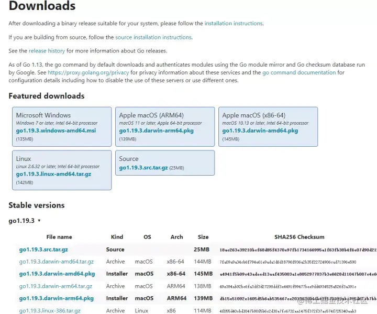Download go1.19.3.windows-amd64.msi from featured box
This screenshot has height=314, width=377.
click(x=56, y=131)
